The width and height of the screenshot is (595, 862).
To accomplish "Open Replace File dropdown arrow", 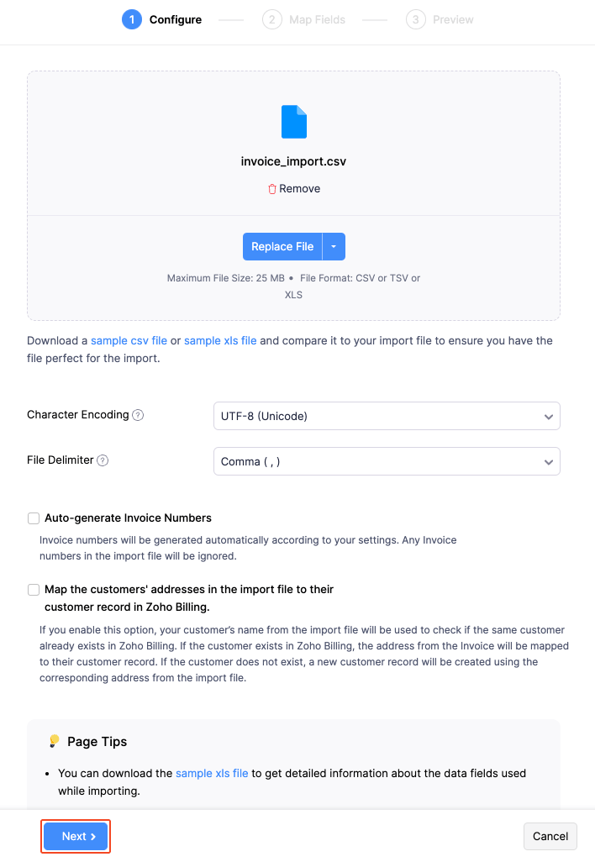I will pyautogui.click(x=334, y=247).
